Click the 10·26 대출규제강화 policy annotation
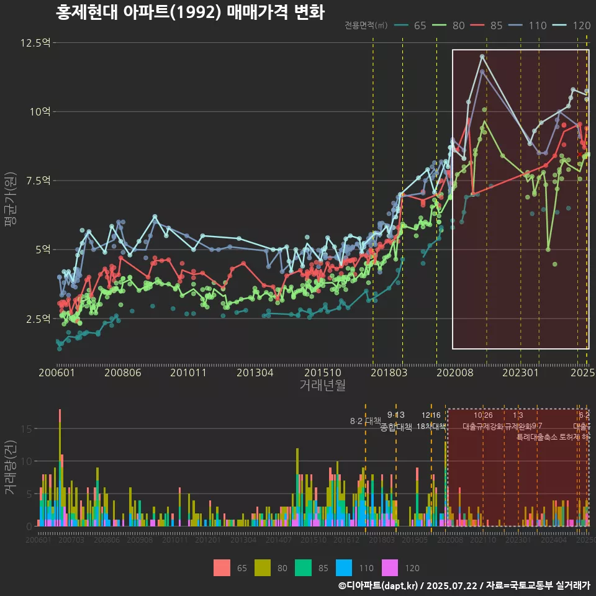Screen dimensions: 596x596 click(x=483, y=421)
